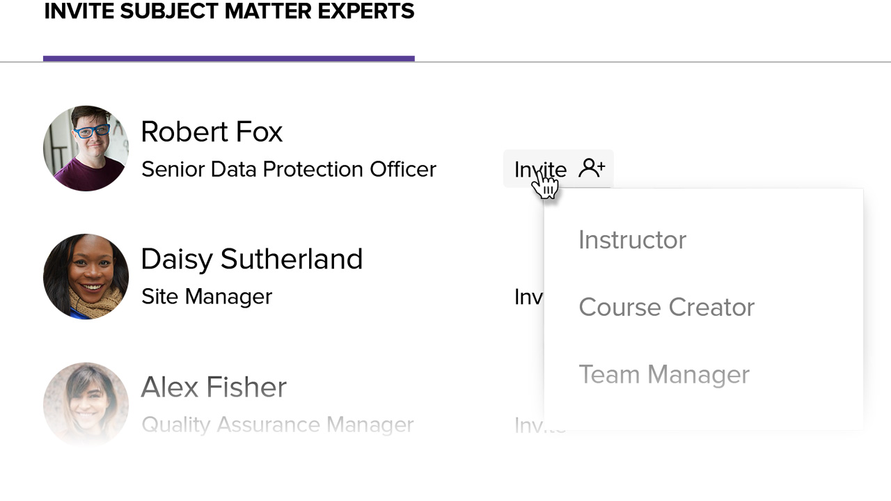Click the add-person icon beside Robert Fox's Invite
Screen dimensions: 891x501
pyautogui.click(x=592, y=168)
